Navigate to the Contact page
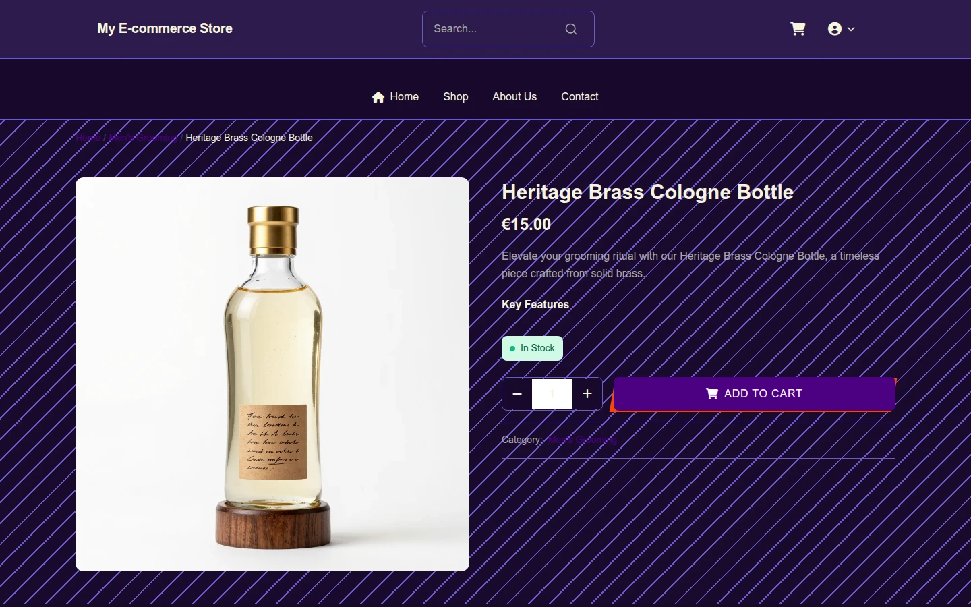Viewport: 971px width, 607px height. (x=580, y=97)
